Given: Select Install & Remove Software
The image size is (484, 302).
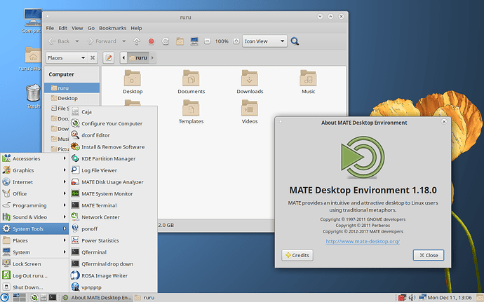Looking at the screenshot, I should (x=113, y=147).
